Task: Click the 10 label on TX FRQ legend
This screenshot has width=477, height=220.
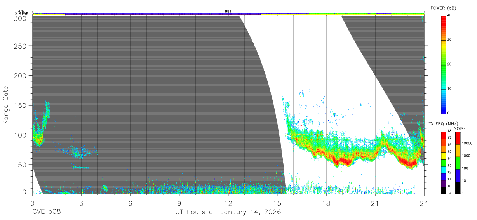Action: [x=450, y=187]
